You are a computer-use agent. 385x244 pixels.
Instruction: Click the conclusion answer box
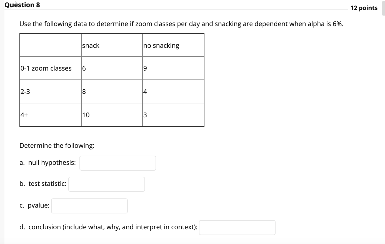(x=237, y=227)
